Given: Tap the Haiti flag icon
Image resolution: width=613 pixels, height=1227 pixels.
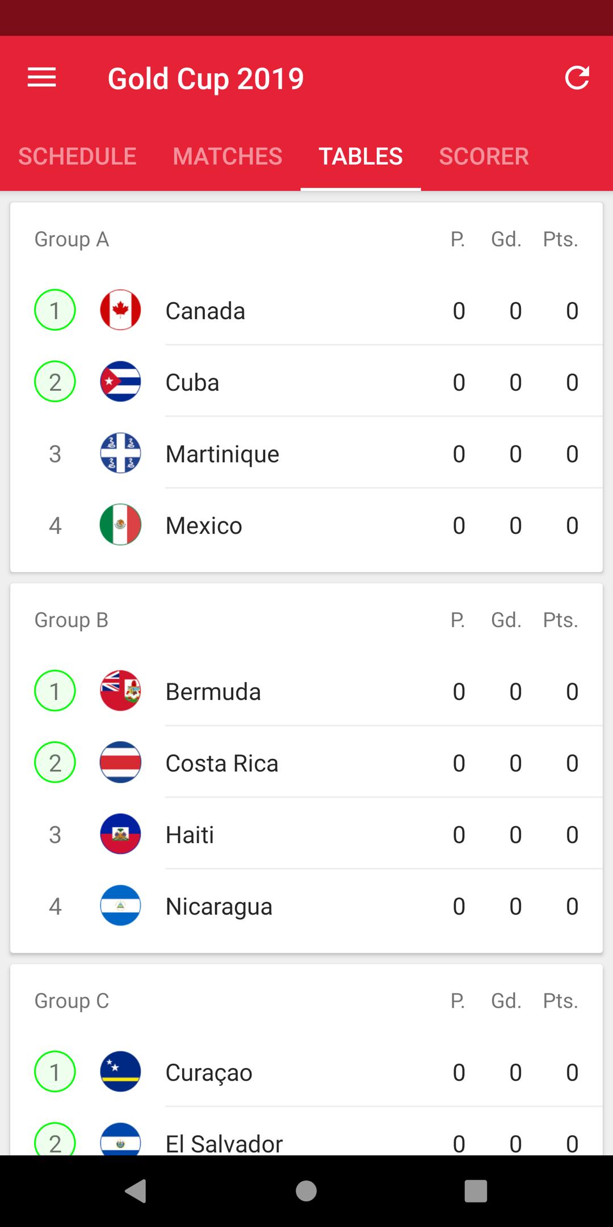Looking at the screenshot, I should click(x=120, y=834).
